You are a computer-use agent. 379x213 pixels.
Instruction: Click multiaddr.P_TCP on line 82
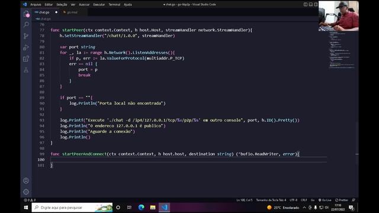pos(165,58)
